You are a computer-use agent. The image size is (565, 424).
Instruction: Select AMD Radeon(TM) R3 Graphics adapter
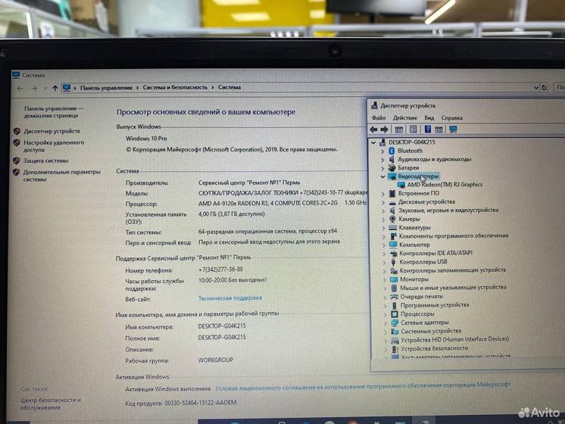[444, 185]
